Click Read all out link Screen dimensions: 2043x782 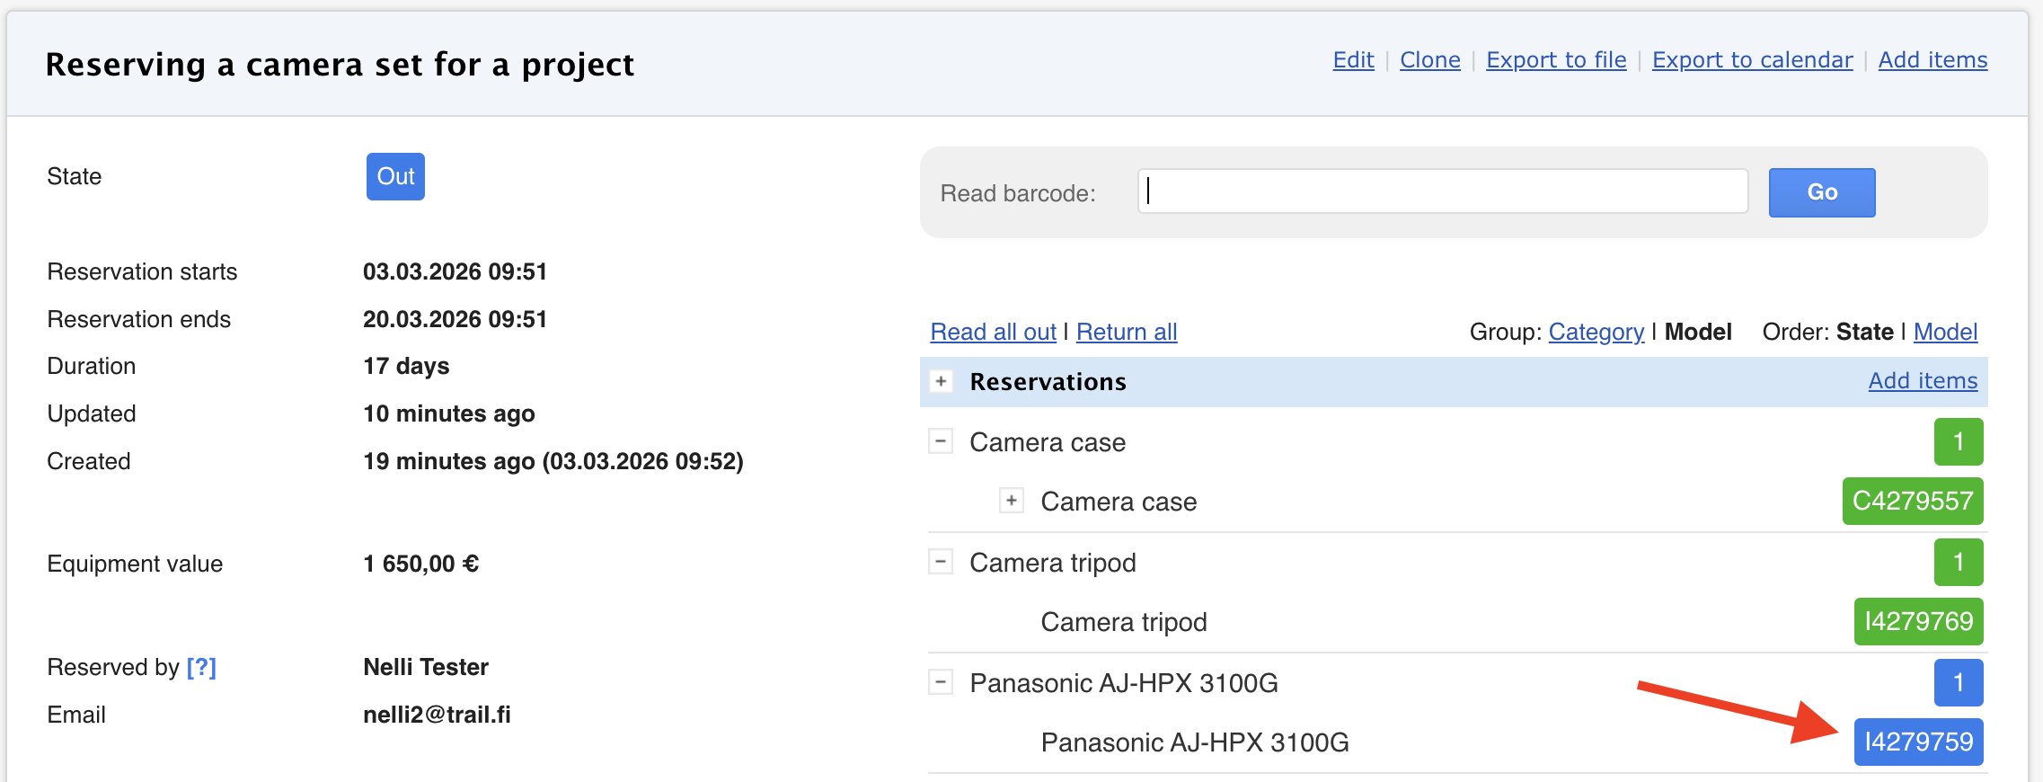pos(993,332)
